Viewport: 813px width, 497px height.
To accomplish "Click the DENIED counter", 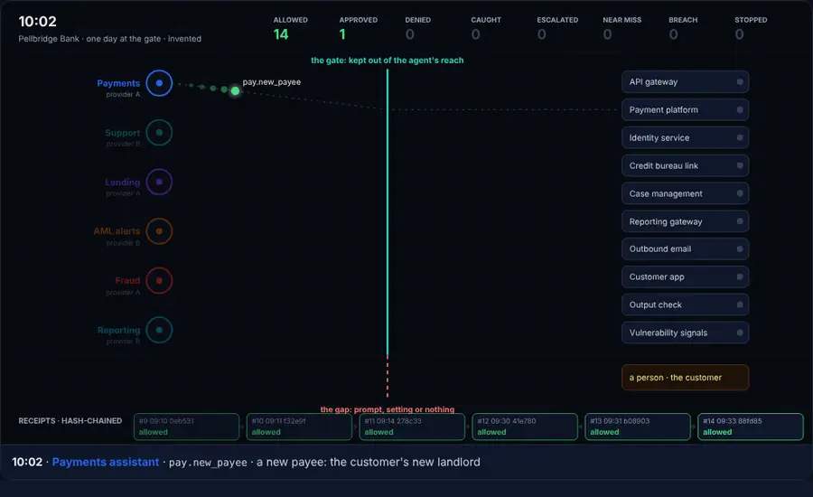I will (418, 28).
